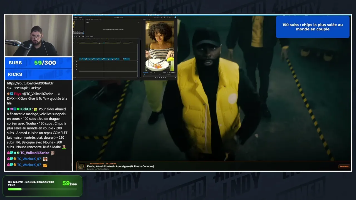
Task: Click the "SOUND REQUEST — EN LECTURE" label
Action: 102,164
